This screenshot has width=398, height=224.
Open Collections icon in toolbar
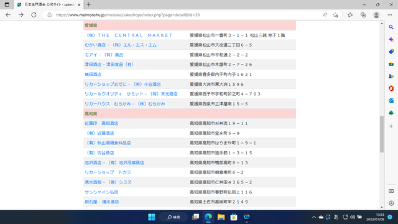[363, 15]
